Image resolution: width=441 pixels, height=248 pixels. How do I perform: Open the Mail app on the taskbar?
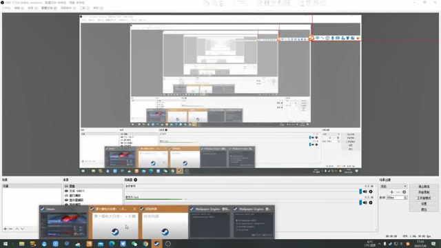click(101, 244)
